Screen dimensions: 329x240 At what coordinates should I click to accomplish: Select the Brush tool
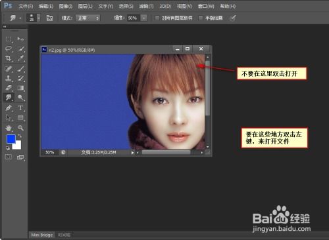(20, 69)
